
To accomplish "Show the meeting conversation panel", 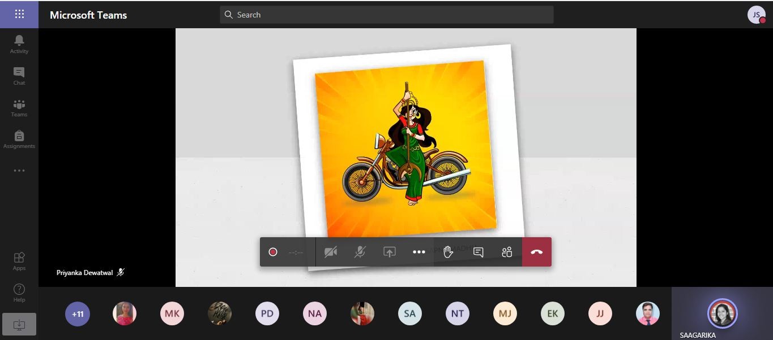I will coord(478,252).
